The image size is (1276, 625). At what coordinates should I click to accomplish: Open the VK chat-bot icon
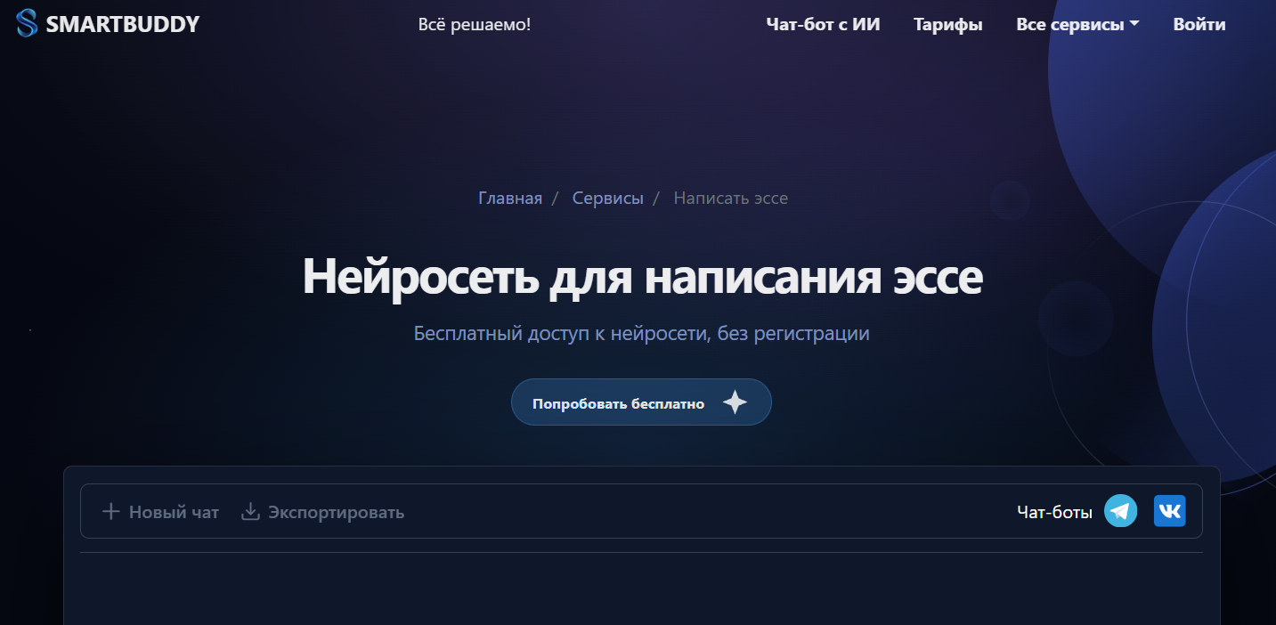pyautogui.click(x=1169, y=511)
